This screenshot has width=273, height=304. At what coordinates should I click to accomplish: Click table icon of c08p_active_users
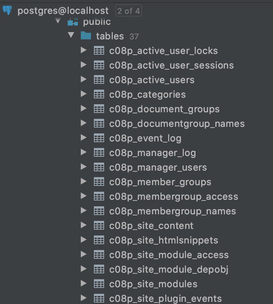pyautogui.click(x=99, y=79)
